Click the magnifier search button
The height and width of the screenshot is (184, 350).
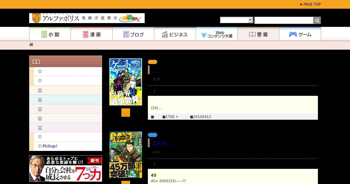pos(317,20)
